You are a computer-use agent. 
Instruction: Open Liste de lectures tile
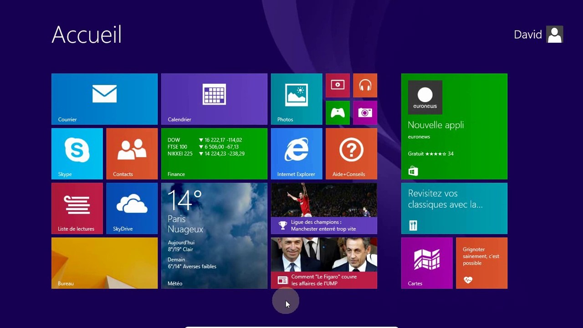click(77, 208)
